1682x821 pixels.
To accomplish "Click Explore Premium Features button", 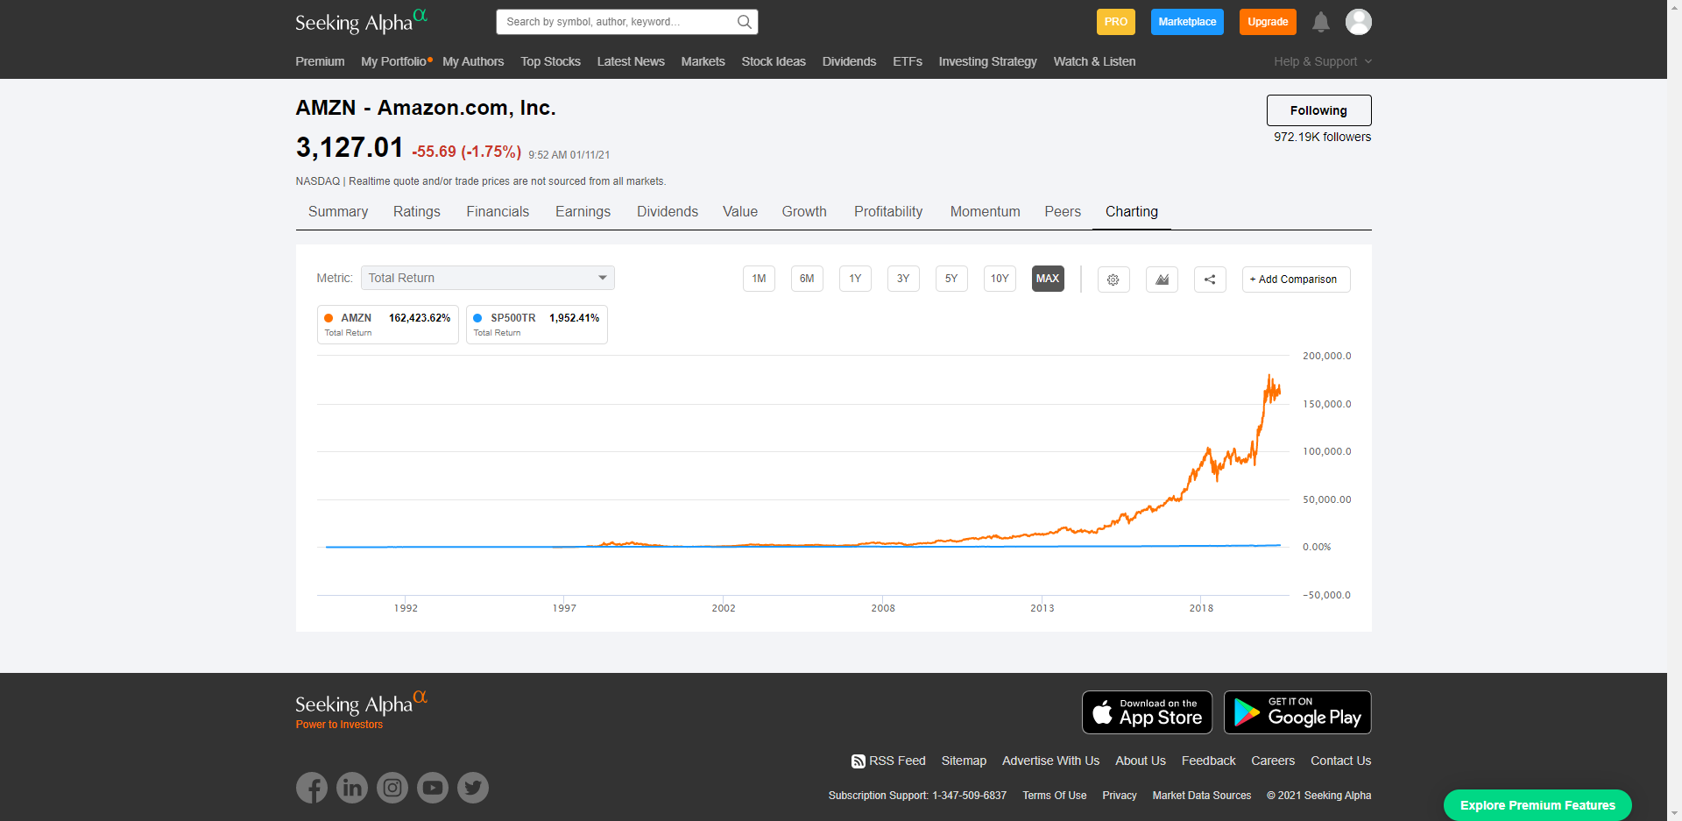I will 1537,805.
